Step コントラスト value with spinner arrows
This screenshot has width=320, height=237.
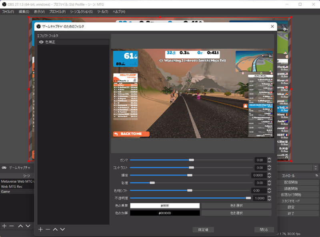pos(269,167)
